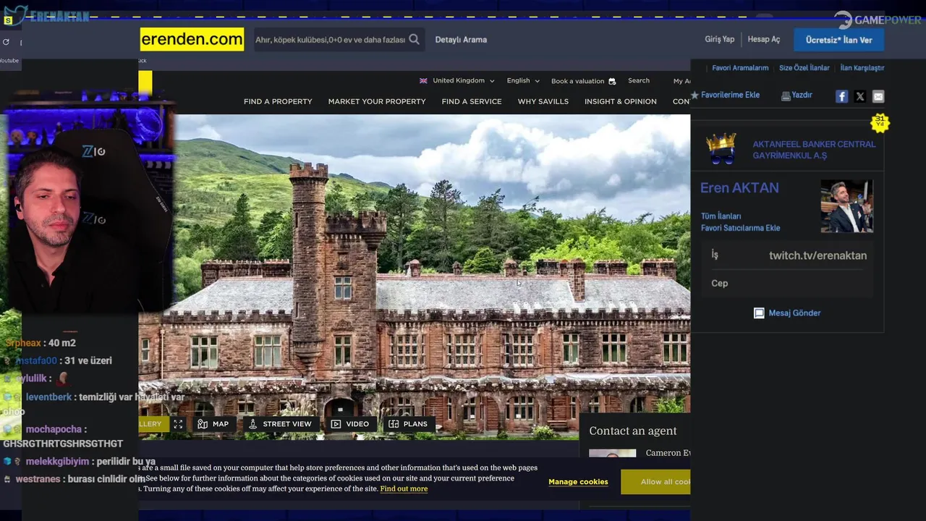This screenshot has width=926, height=521.
Task: Click the street view person icon
Action: [252, 424]
